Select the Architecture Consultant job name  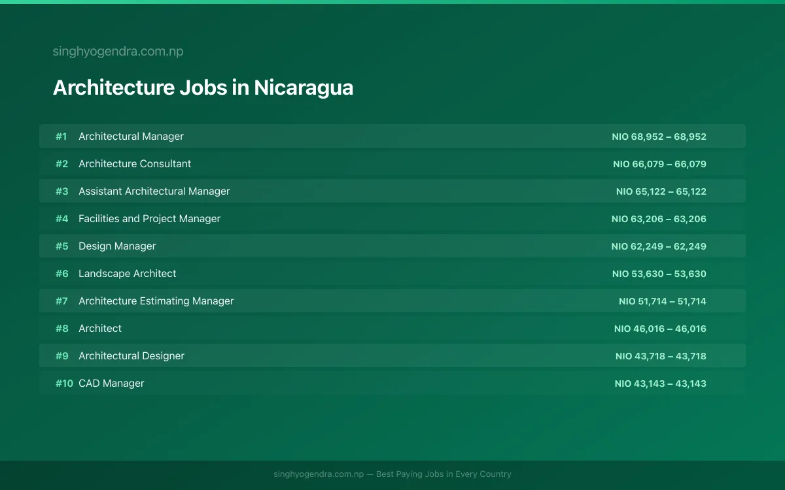[x=135, y=164]
